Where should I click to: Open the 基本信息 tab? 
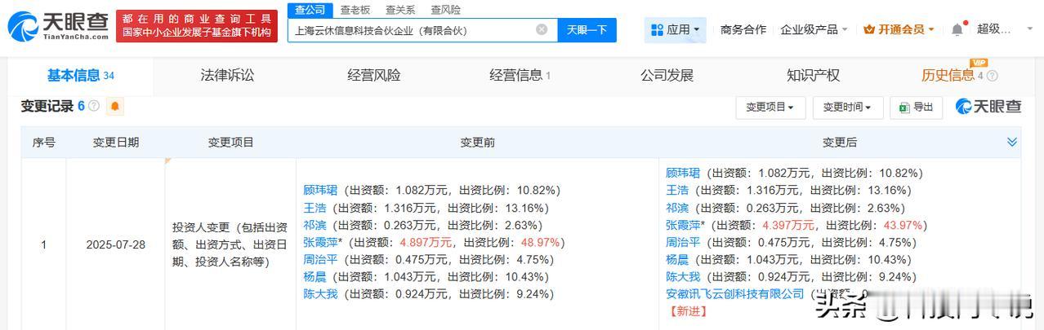[81, 76]
